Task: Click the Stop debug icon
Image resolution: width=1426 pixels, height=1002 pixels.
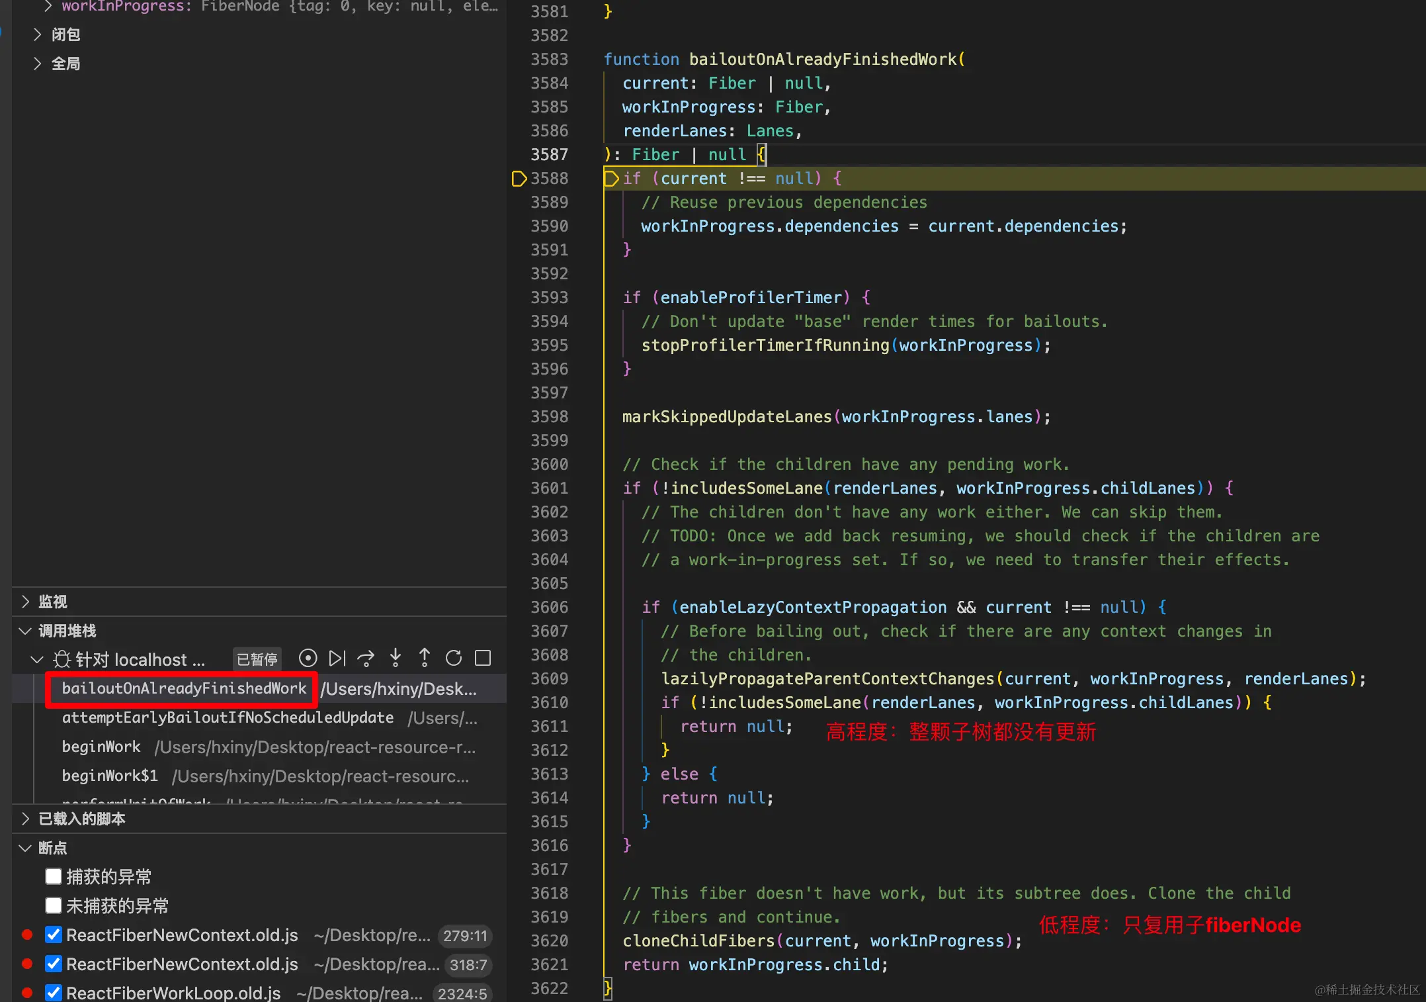Action: click(x=483, y=658)
